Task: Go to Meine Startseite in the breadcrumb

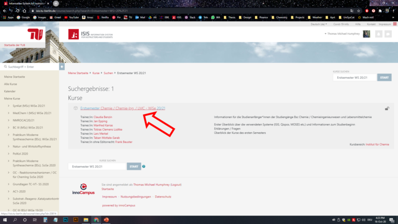Action: (78, 73)
